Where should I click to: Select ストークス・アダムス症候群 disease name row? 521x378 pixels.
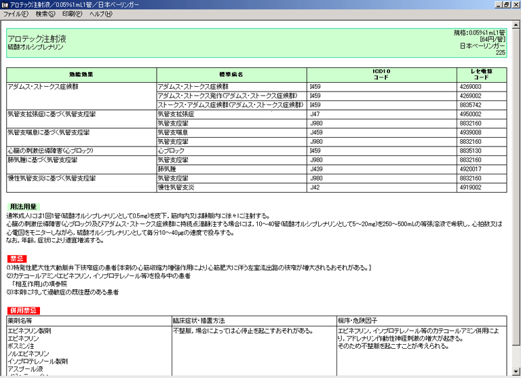[x=231, y=105]
